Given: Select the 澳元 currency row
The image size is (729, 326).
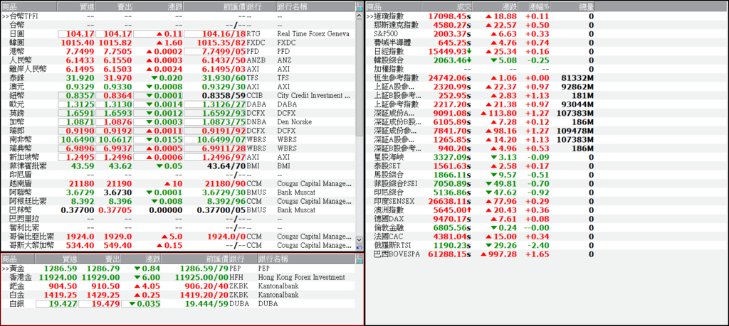Looking at the screenshot, I should pos(177,87).
